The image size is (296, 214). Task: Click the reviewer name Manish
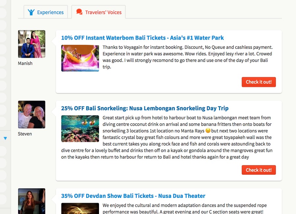pos(25,63)
